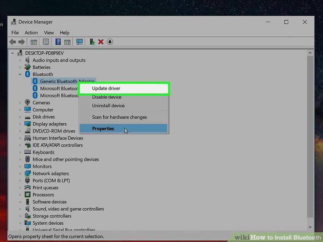The width and height of the screenshot is (323, 242).
Task: Expand the Software devices category
Action: [20, 202]
